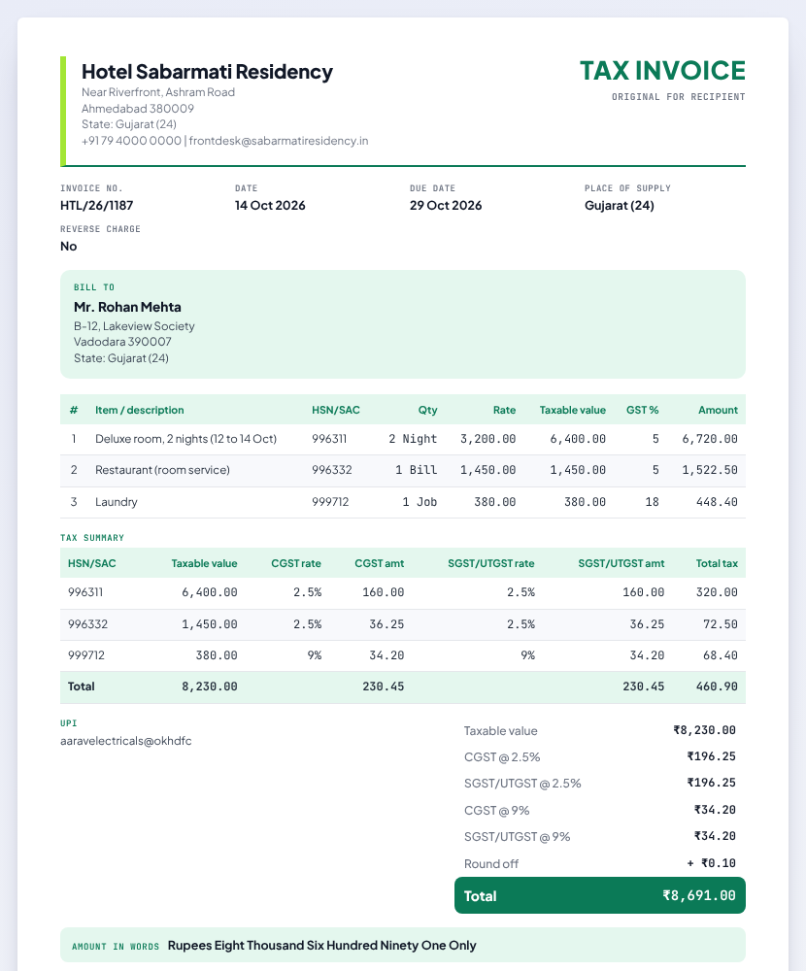
Task: Click the 6,720.00 amount cell
Action: pyautogui.click(x=710, y=439)
